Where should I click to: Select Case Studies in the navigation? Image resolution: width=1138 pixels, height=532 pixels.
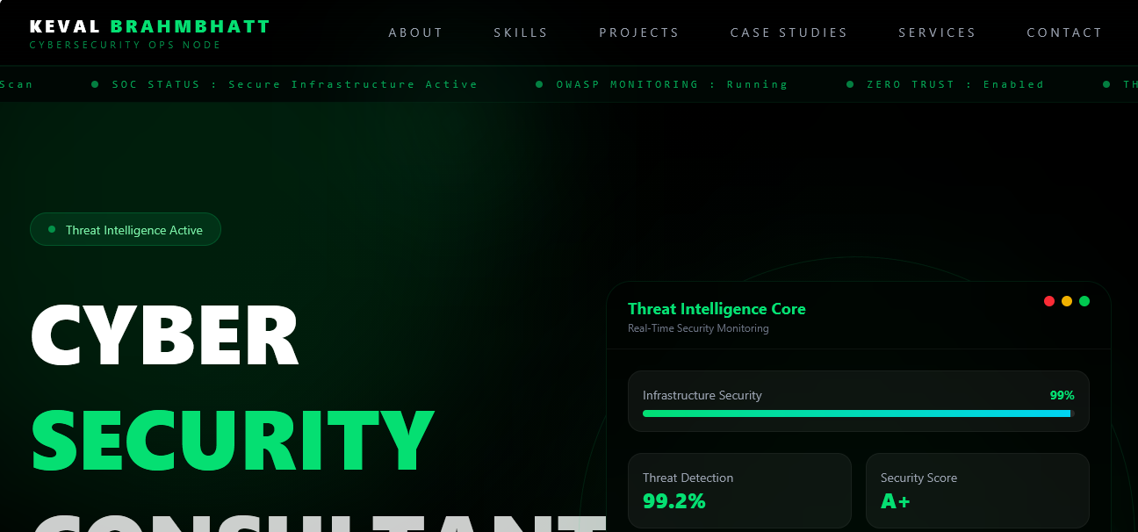click(x=789, y=32)
